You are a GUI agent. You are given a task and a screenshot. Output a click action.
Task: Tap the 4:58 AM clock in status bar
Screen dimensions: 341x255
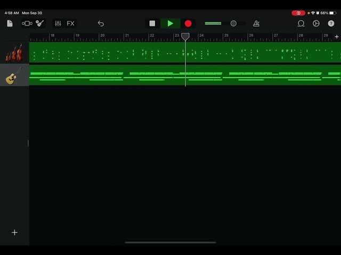tap(12, 13)
